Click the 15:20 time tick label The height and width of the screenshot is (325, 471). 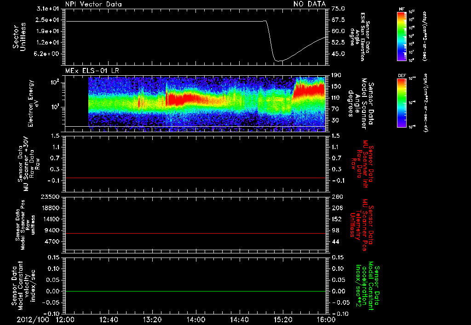(x=283, y=319)
